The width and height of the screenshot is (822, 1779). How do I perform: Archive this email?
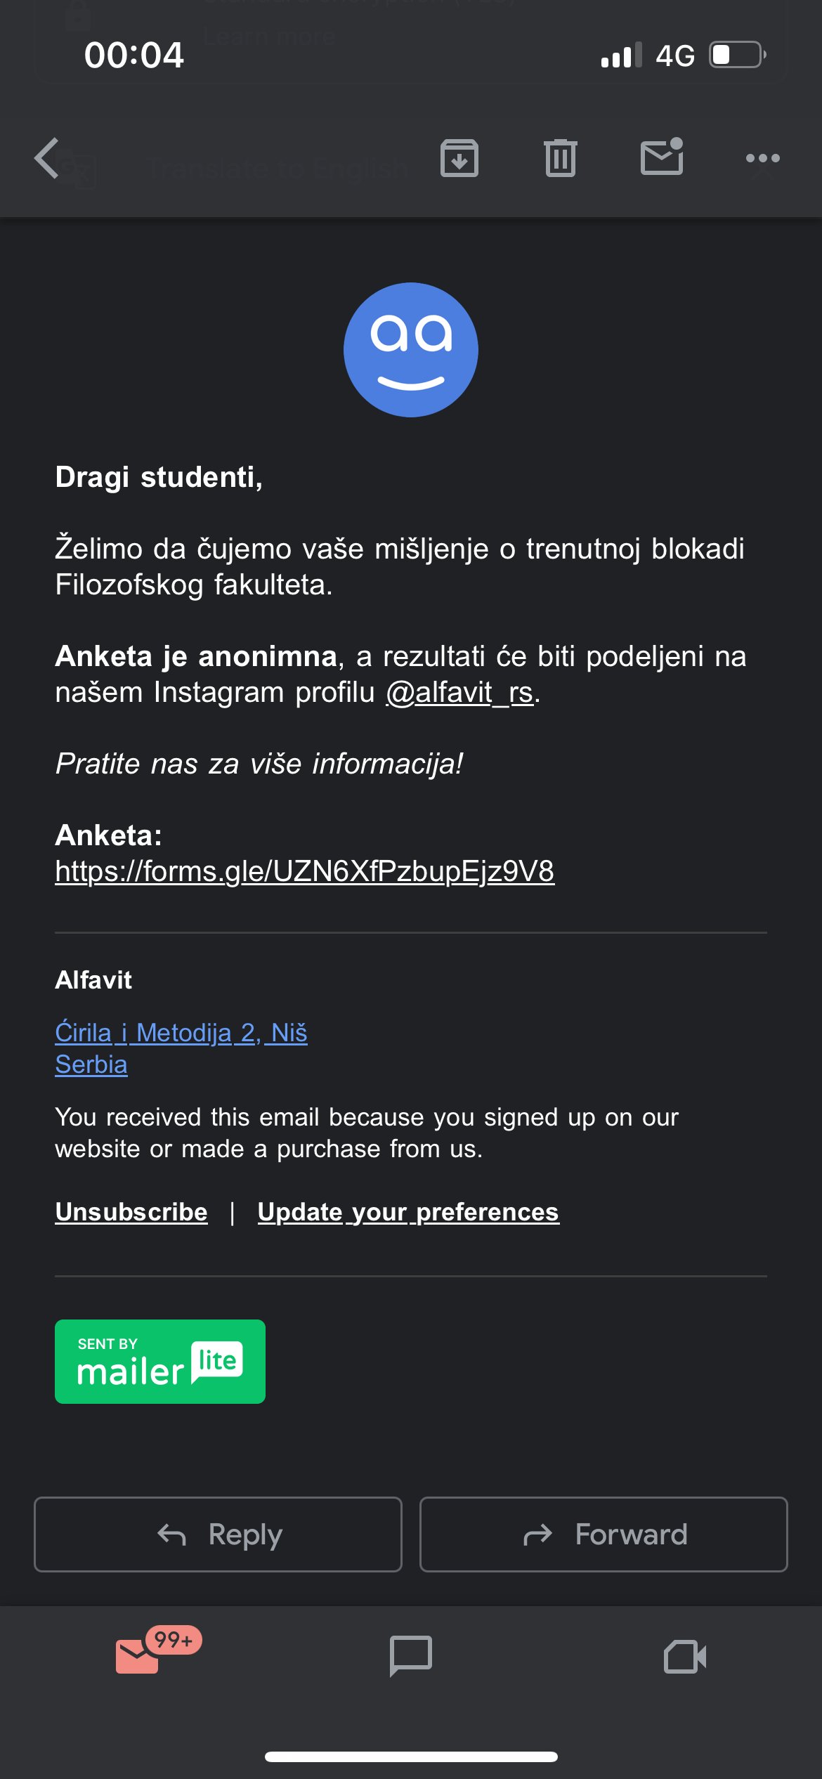pyautogui.click(x=459, y=158)
